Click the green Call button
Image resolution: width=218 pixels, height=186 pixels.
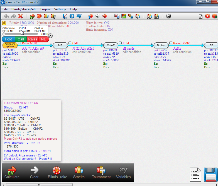(x=21, y=39)
